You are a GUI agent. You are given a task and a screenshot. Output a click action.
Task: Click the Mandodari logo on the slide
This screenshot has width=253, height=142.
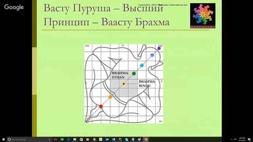203,16
